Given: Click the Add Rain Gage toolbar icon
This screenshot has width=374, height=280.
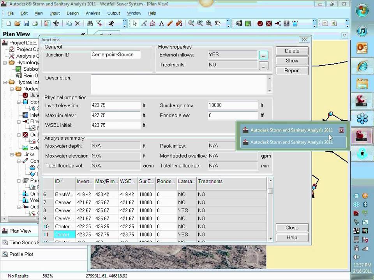Looking at the screenshot, I should pyautogui.click(x=239, y=23).
